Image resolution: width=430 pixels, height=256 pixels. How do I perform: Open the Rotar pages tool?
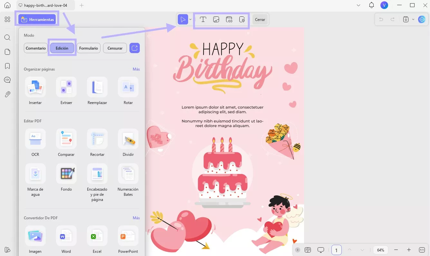(x=128, y=91)
